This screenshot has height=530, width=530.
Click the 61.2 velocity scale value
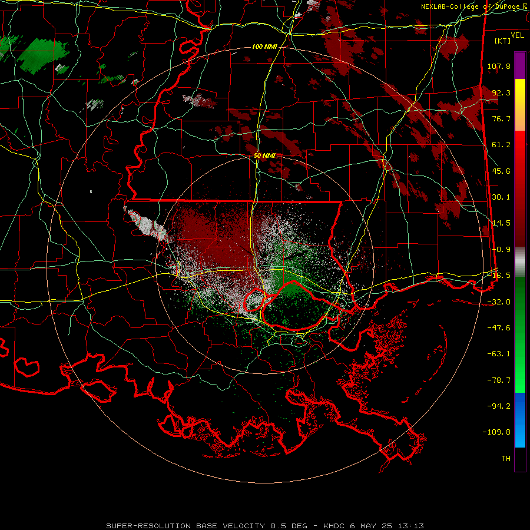(x=501, y=145)
